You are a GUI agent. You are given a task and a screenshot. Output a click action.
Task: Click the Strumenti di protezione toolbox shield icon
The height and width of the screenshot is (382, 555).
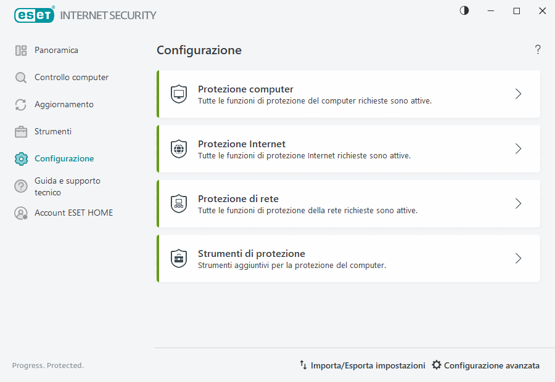coord(179,258)
